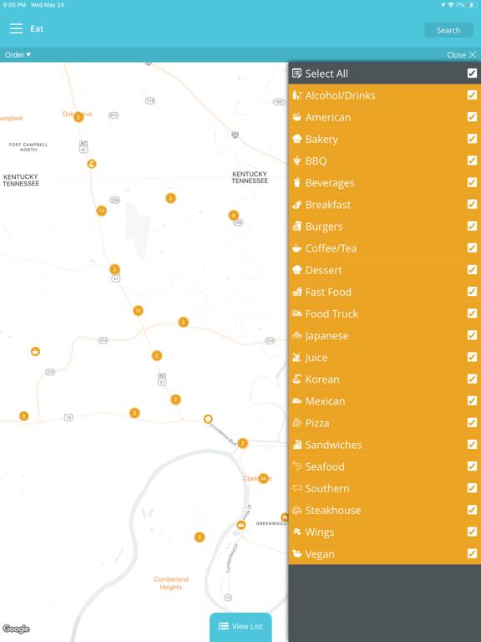Tap the Search button
Screen dimensions: 481x642
448,30
